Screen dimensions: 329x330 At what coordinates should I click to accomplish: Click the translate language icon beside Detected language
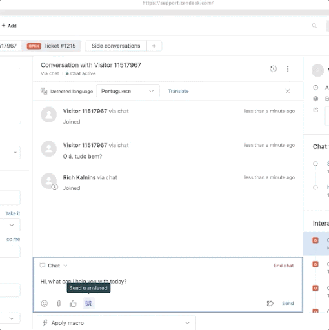coord(44,91)
